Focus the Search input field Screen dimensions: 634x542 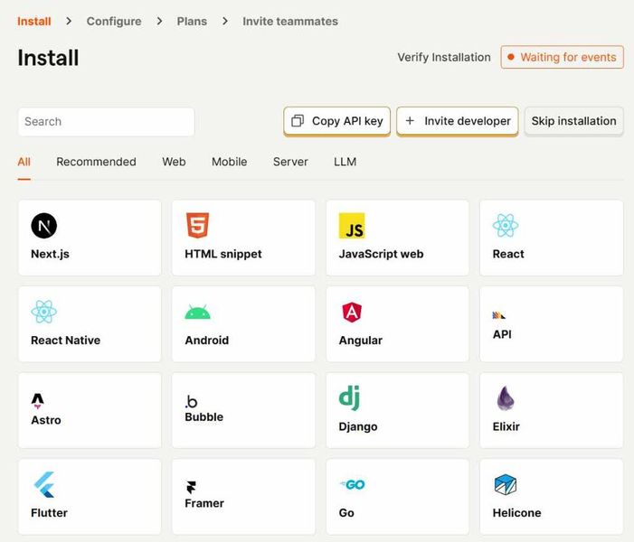[x=107, y=122]
